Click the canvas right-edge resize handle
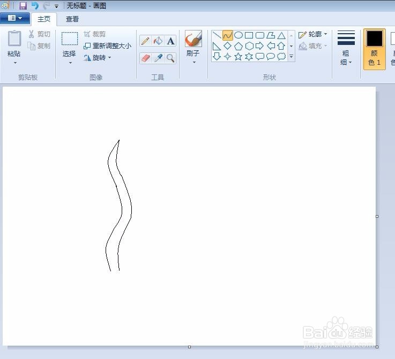Image resolution: width=395 pixels, height=359 pixels. [377, 217]
